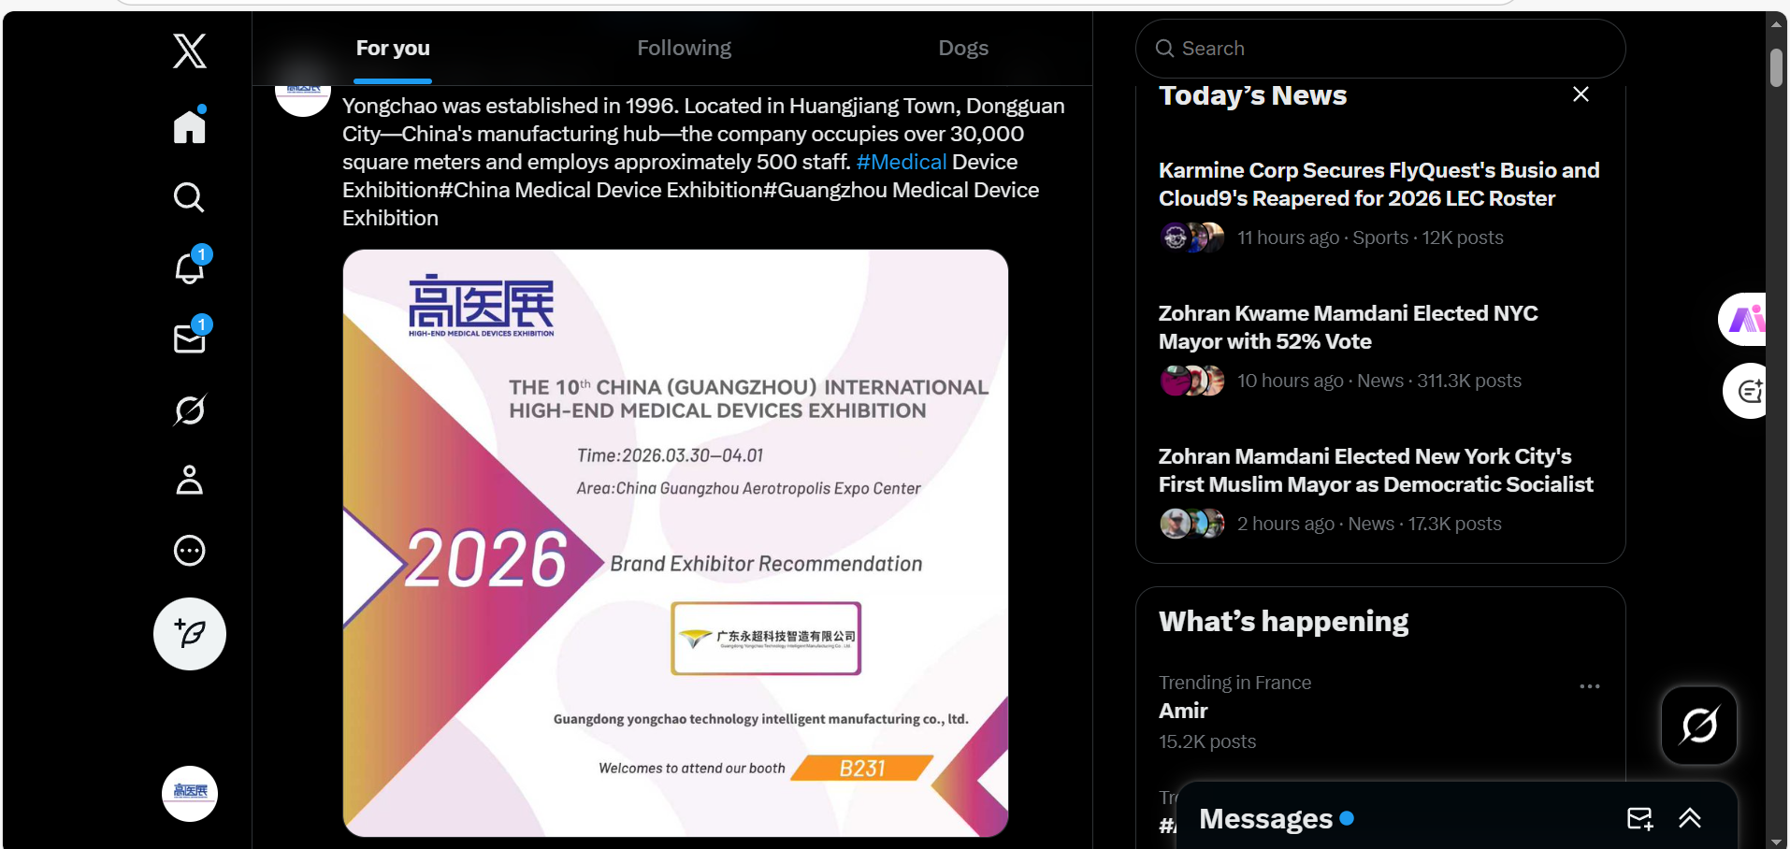Open Profile person icon
Image resolution: width=1790 pixels, height=849 pixels.
[190, 480]
